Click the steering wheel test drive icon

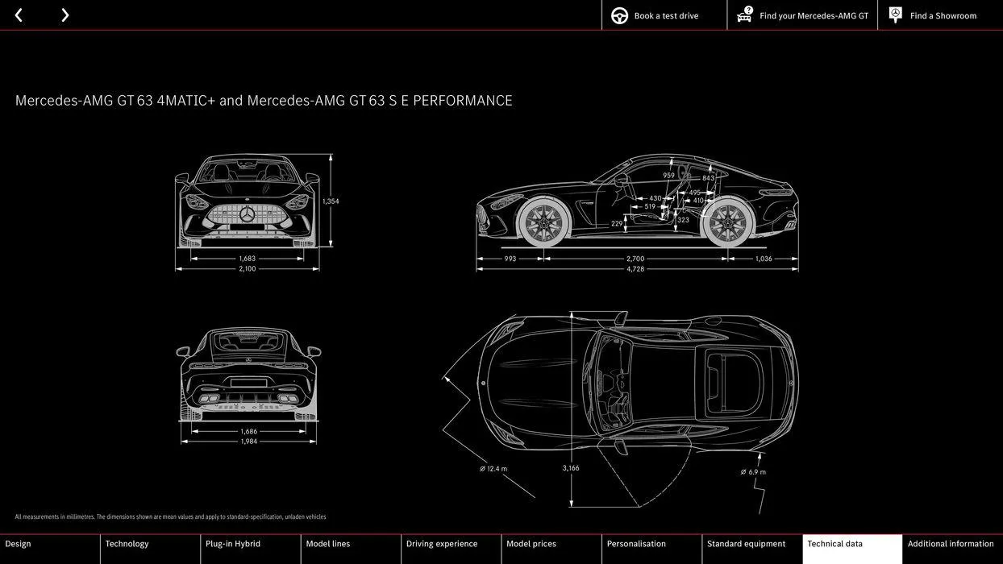[618, 15]
